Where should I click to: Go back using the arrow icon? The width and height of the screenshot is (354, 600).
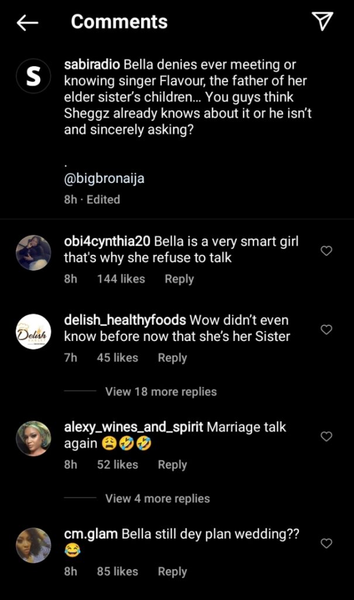pyautogui.click(x=27, y=22)
